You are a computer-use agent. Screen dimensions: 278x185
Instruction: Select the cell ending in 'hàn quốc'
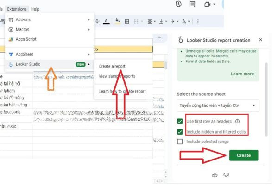coord(16,126)
